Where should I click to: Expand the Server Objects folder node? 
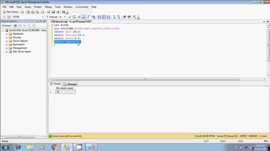click(7, 41)
